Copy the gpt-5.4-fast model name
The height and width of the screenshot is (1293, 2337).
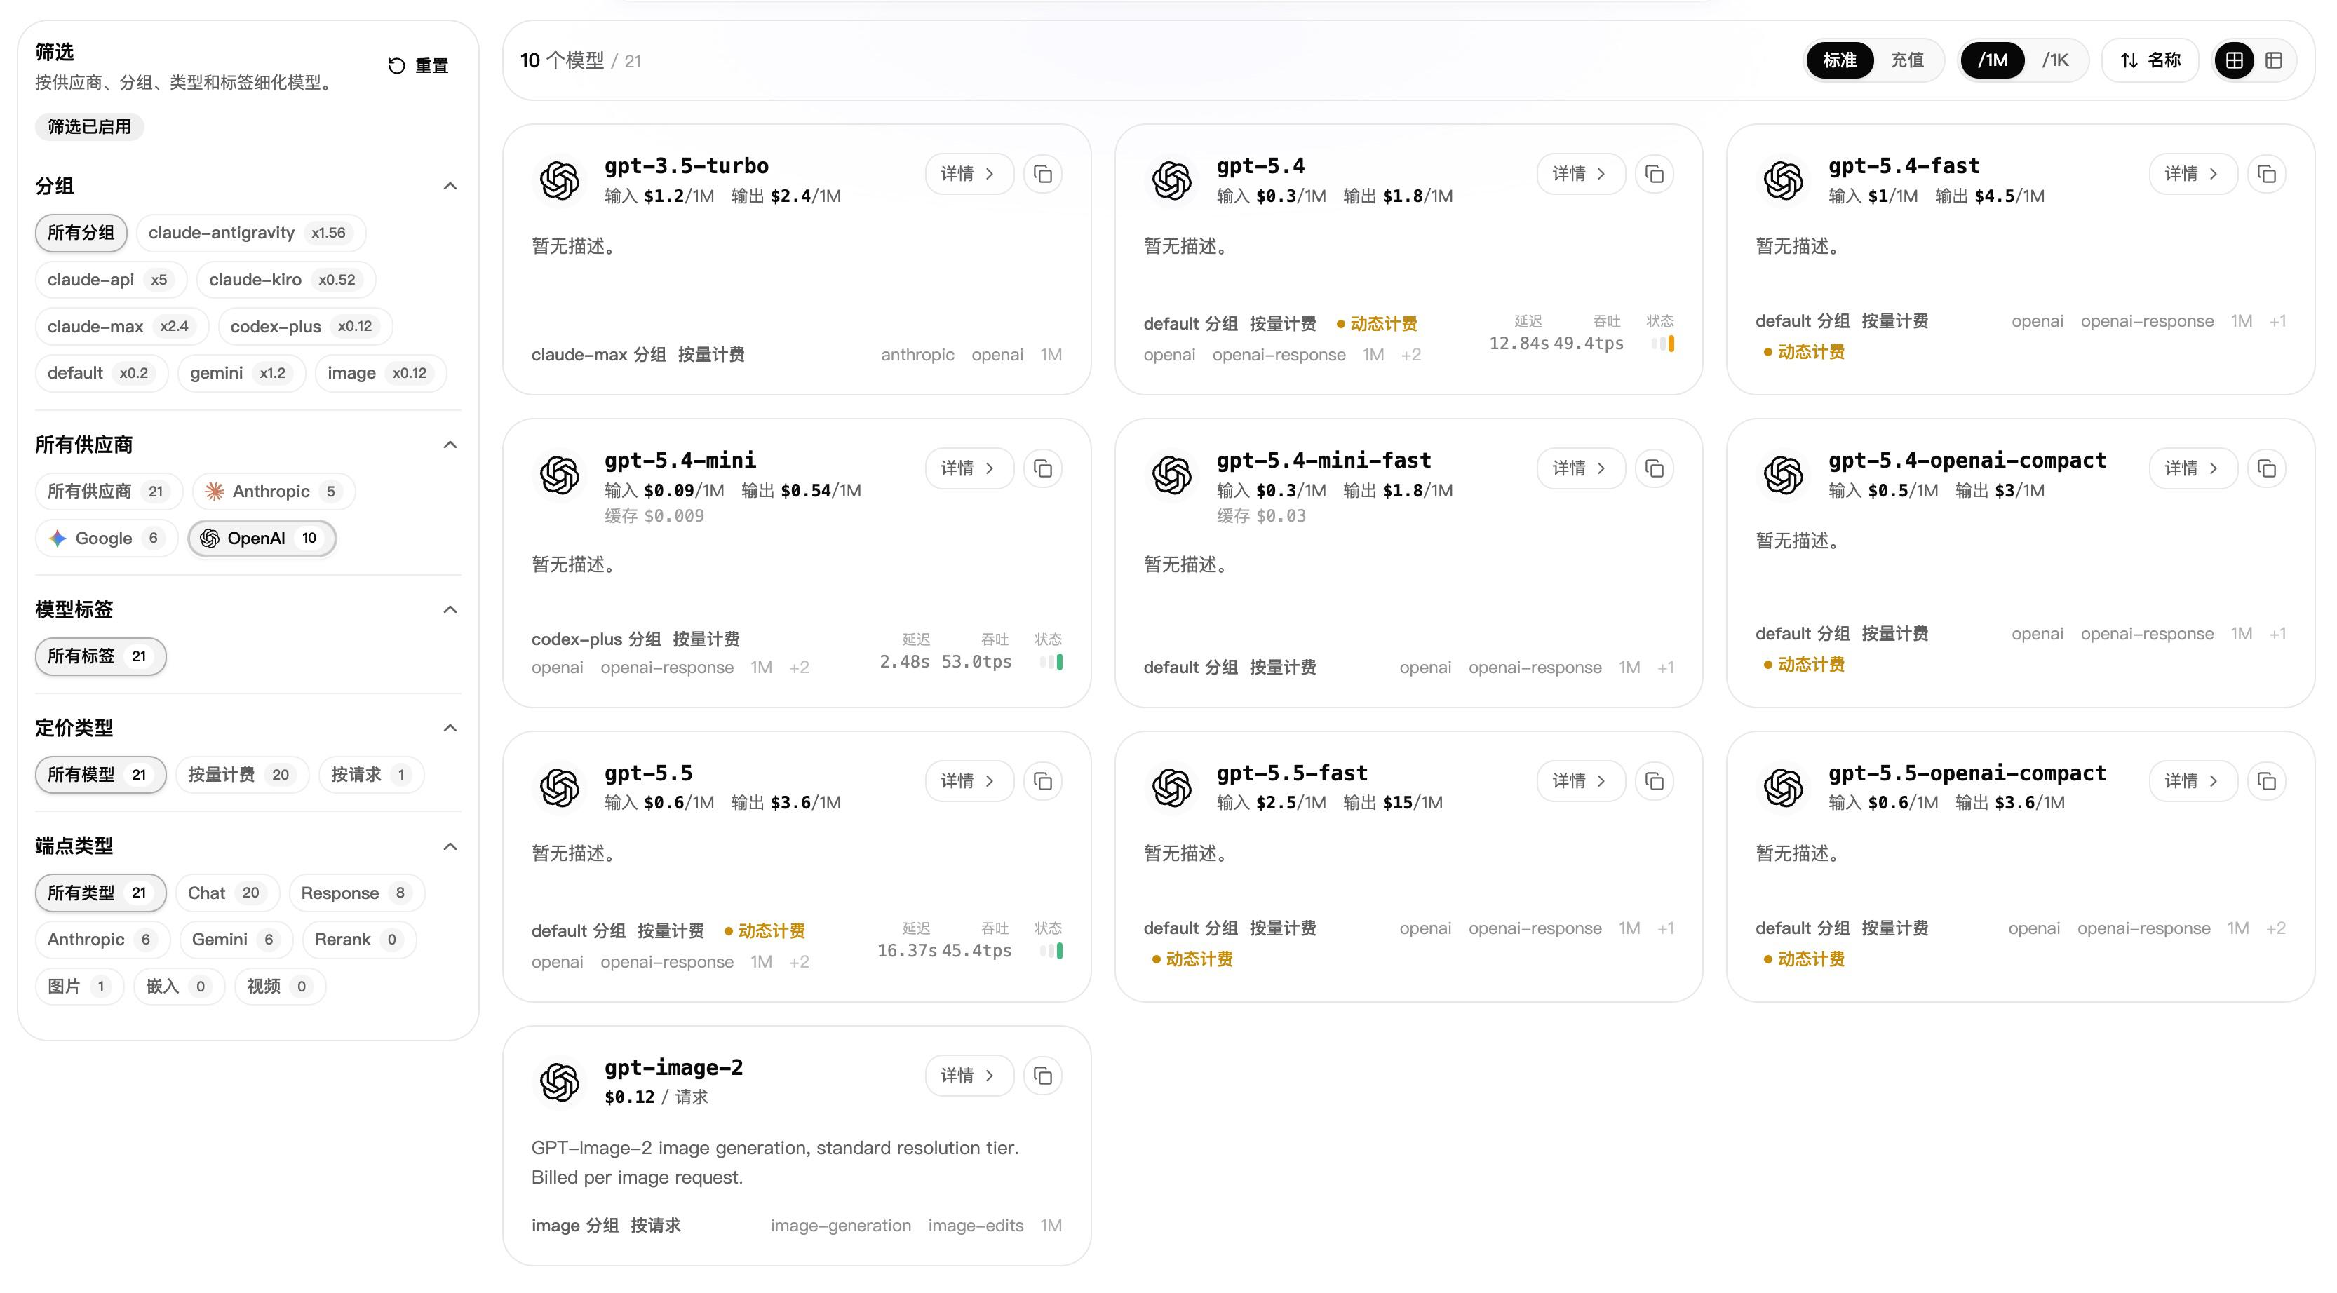(2266, 174)
